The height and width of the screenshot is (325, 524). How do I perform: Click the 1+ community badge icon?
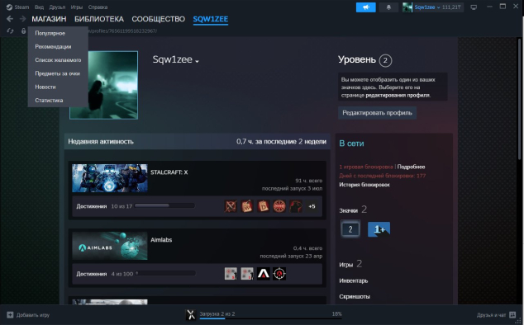379,229
